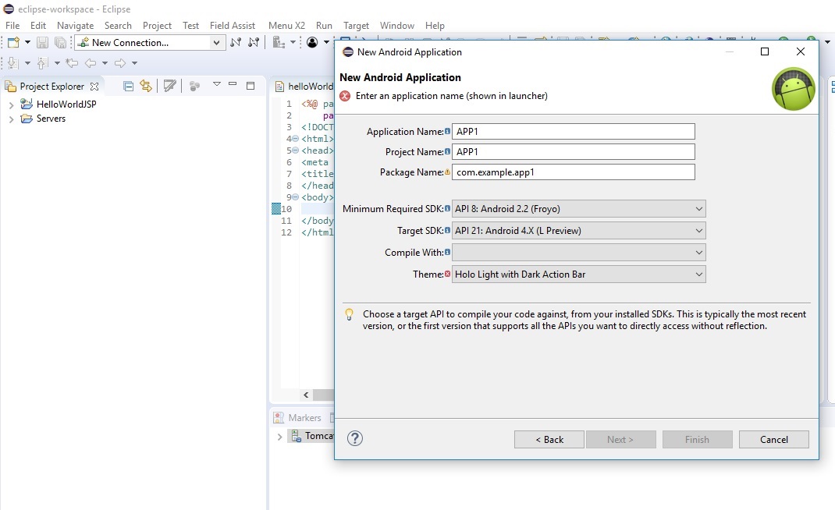Click the Minimum Required SDK info icon

447,208
